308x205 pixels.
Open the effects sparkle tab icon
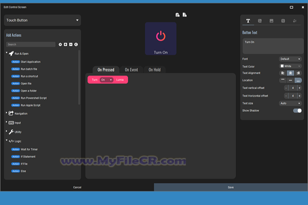[x=295, y=21]
